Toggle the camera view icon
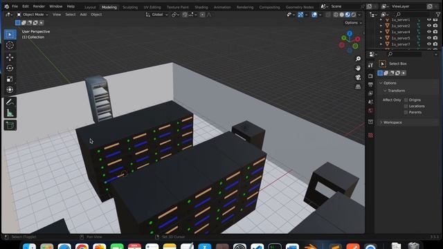Image resolution: width=443 pixels, height=249 pixels. pyautogui.click(x=358, y=77)
